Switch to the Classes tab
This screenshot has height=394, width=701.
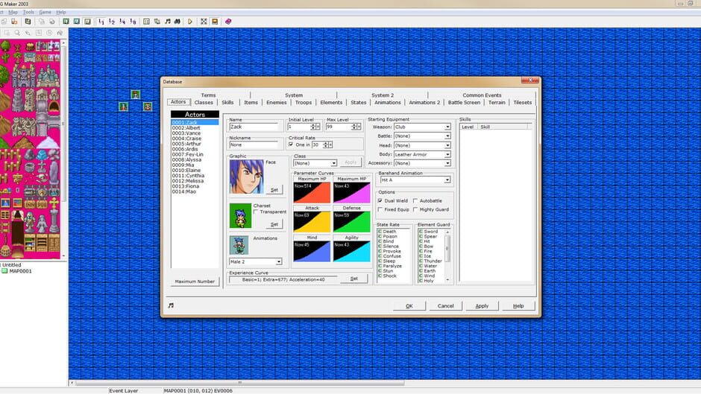point(204,102)
